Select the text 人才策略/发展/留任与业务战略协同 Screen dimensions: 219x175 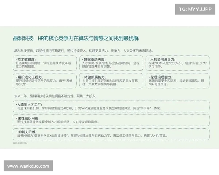point(106,63)
